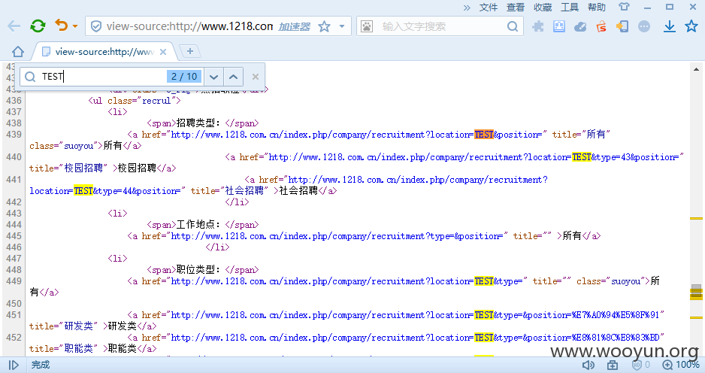Viewport: 705px width, 373px height.
Task: Open the 工具 menu
Action: point(570,8)
